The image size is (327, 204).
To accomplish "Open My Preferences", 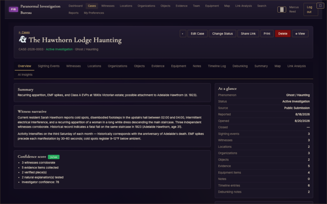I will click(x=94, y=13).
